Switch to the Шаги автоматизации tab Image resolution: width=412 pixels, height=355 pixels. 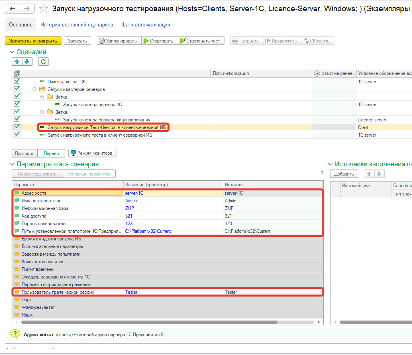pos(145,25)
